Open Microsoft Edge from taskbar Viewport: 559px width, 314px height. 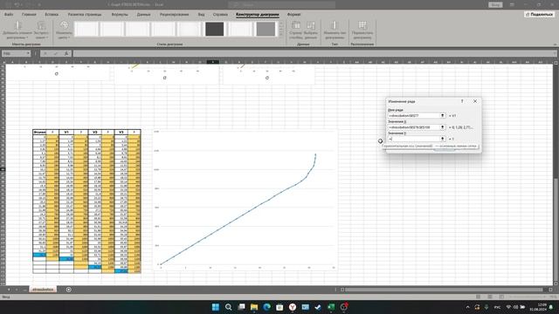[x=266, y=307]
